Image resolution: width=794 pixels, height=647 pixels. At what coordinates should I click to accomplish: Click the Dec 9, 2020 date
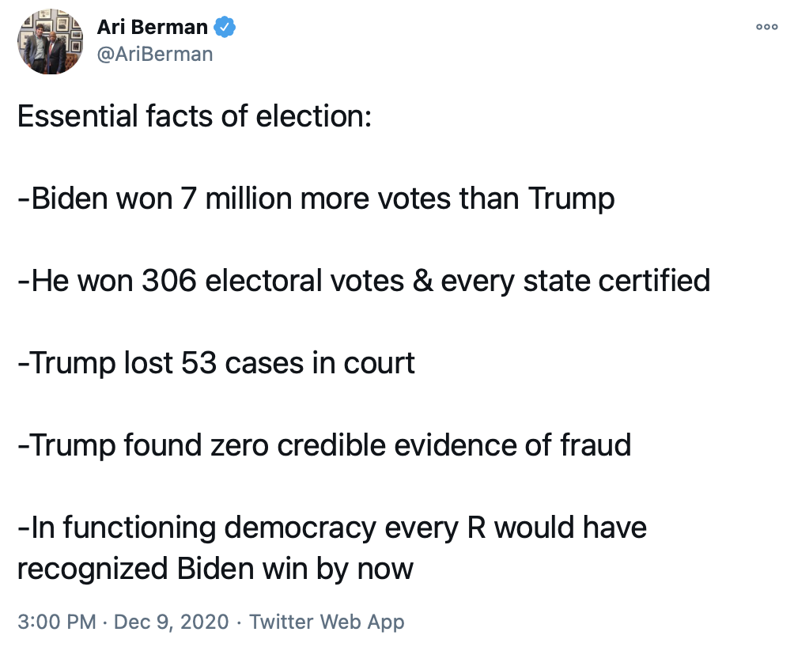171,621
